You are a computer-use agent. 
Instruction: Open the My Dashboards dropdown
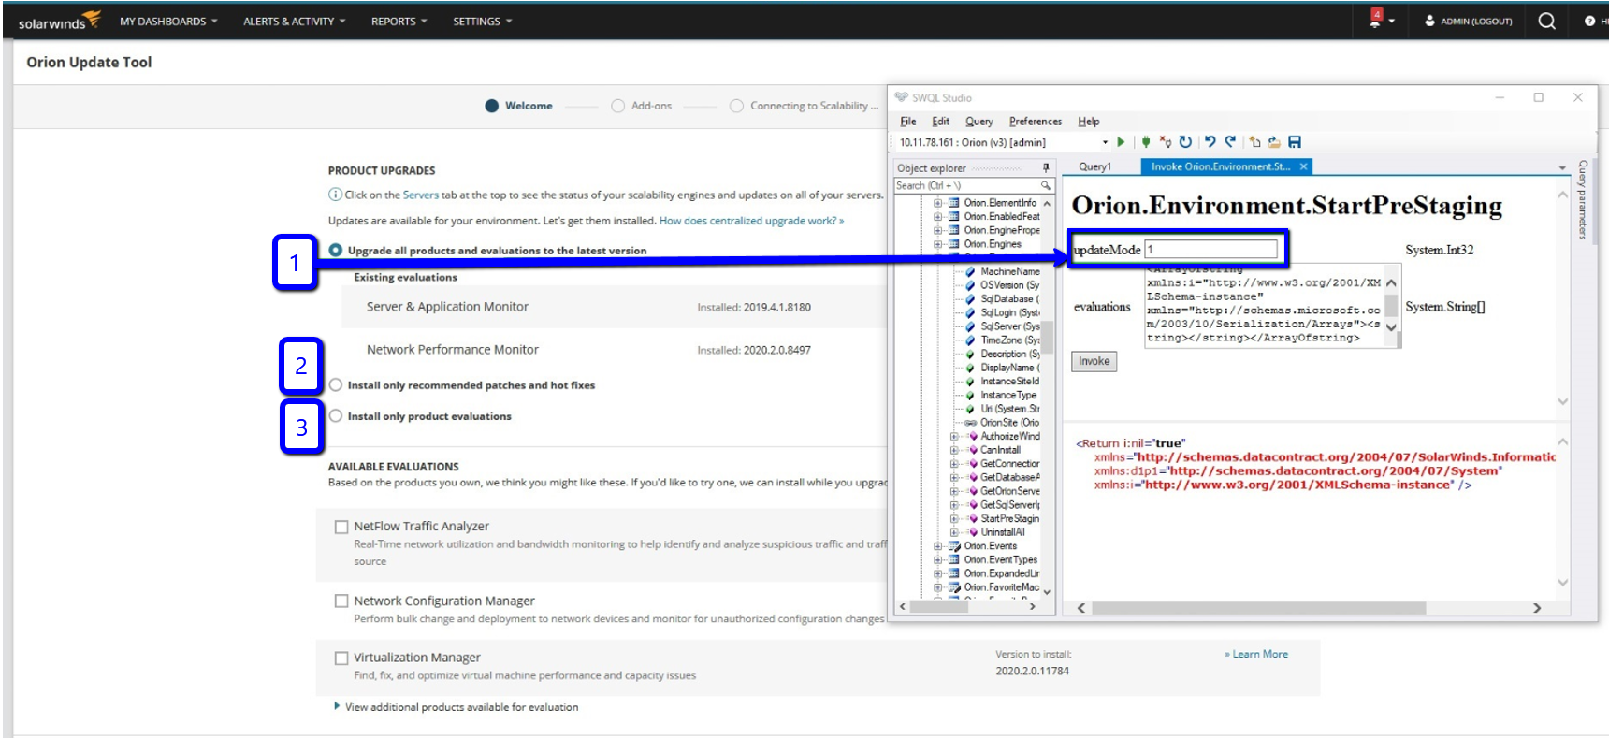pos(168,22)
